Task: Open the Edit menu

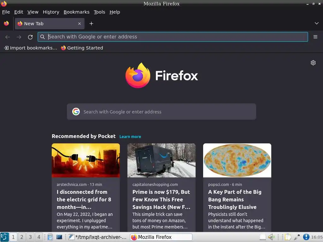Action: coord(19,12)
